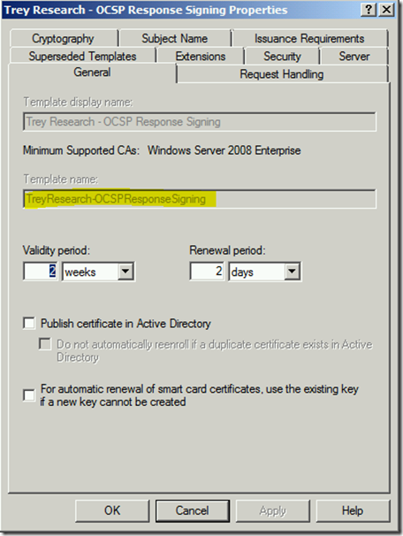Switch to the Security tab
The height and width of the screenshot is (536, 403).
tap(282, 56)
